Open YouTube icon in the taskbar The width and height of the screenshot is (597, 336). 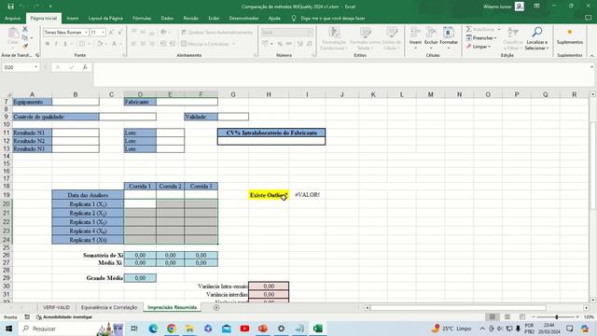coord(244,329)
